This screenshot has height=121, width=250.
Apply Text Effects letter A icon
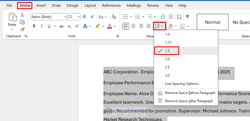point(85,26)
